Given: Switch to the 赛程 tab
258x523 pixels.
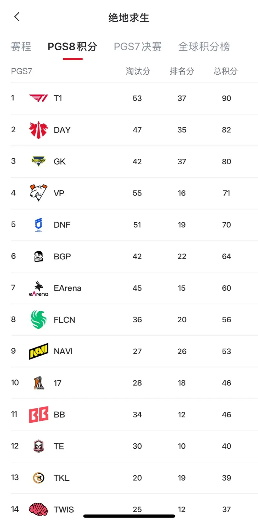Looking at the screenshot, I should coord(21,46).
